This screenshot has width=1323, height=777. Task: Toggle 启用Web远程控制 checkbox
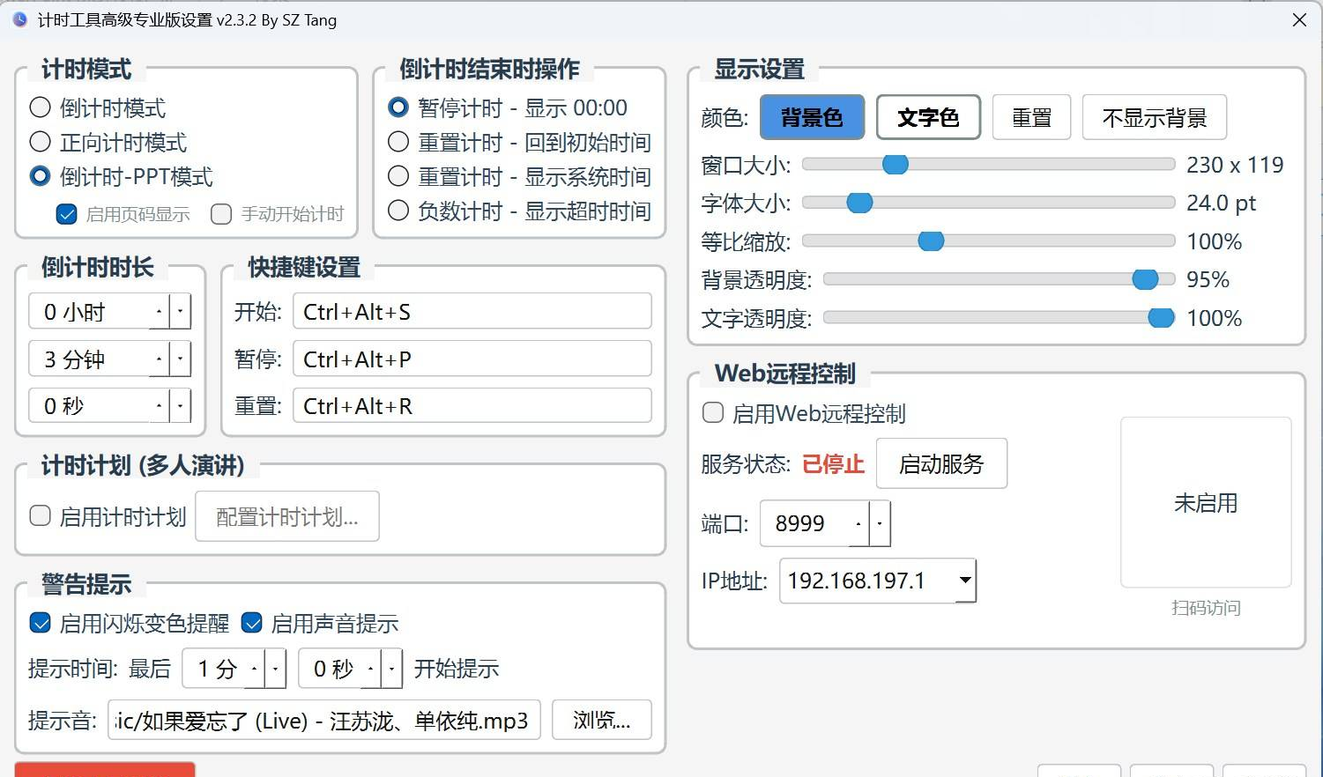713,413
